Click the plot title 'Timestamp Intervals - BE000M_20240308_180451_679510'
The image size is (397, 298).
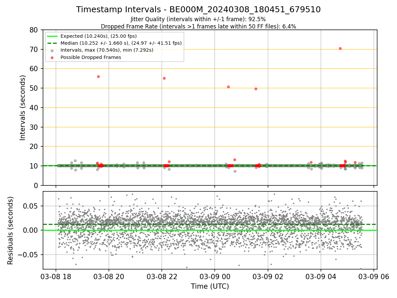click(x=198, y=10)
